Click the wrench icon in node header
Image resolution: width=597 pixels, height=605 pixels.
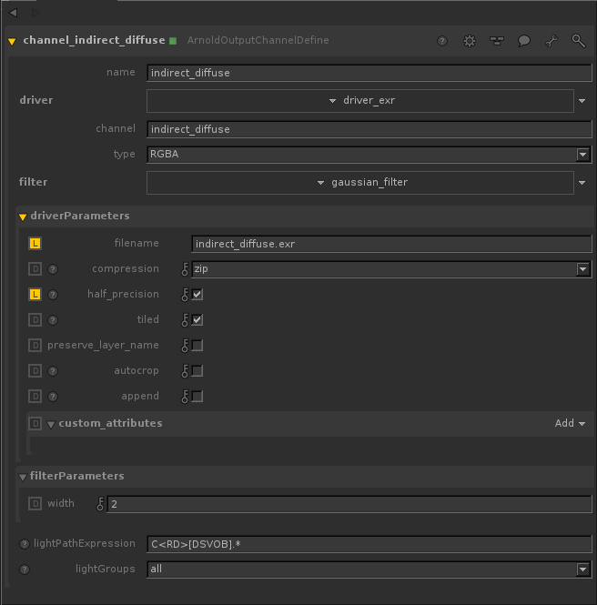[x=551, y=41]
